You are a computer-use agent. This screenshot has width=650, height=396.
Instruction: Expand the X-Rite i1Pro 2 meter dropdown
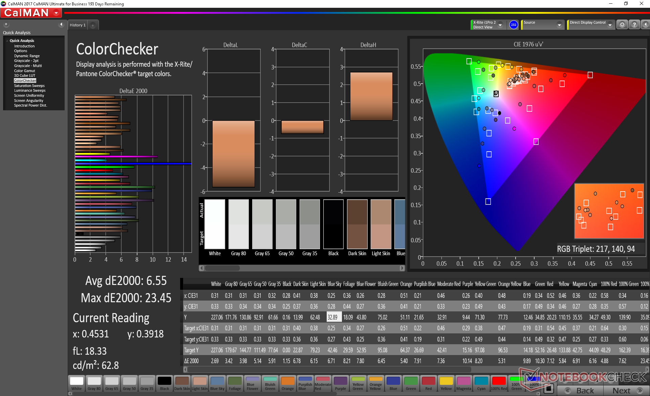(x=500, y=25)
